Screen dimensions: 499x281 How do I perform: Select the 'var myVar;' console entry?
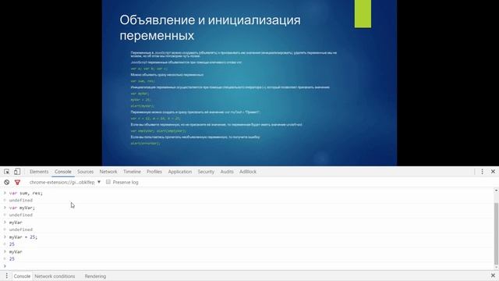tap(22, 208)
